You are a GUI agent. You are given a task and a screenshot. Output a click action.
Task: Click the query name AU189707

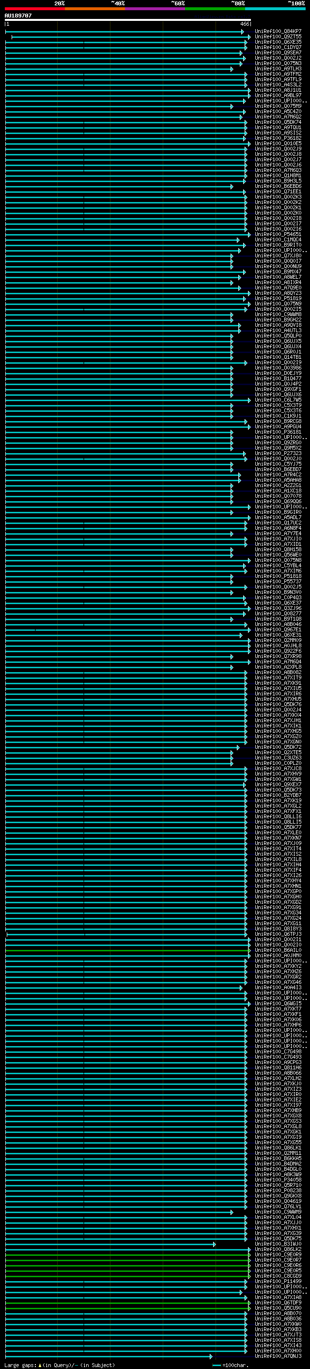point(18,16)
